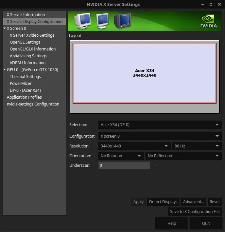Minimize the NVIDIA settings window
The width and height of the screenshot is (225, 232).
[x=203, y=5]
